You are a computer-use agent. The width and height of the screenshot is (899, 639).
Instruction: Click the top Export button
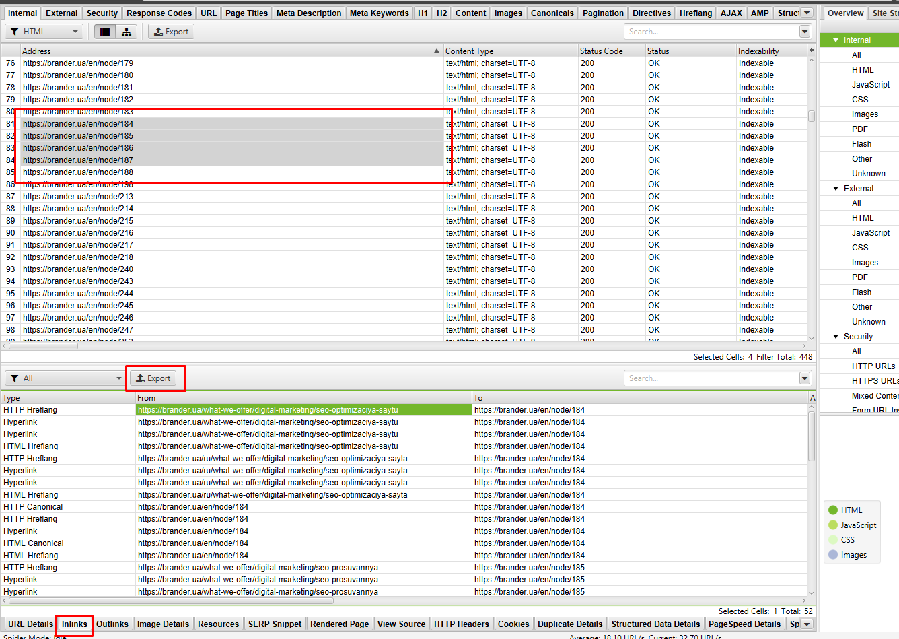click(172, 32)
